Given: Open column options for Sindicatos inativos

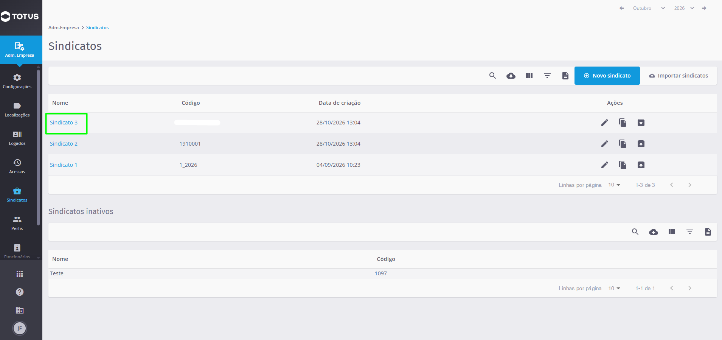Looking at the screenshot, I should coord(672,232).
